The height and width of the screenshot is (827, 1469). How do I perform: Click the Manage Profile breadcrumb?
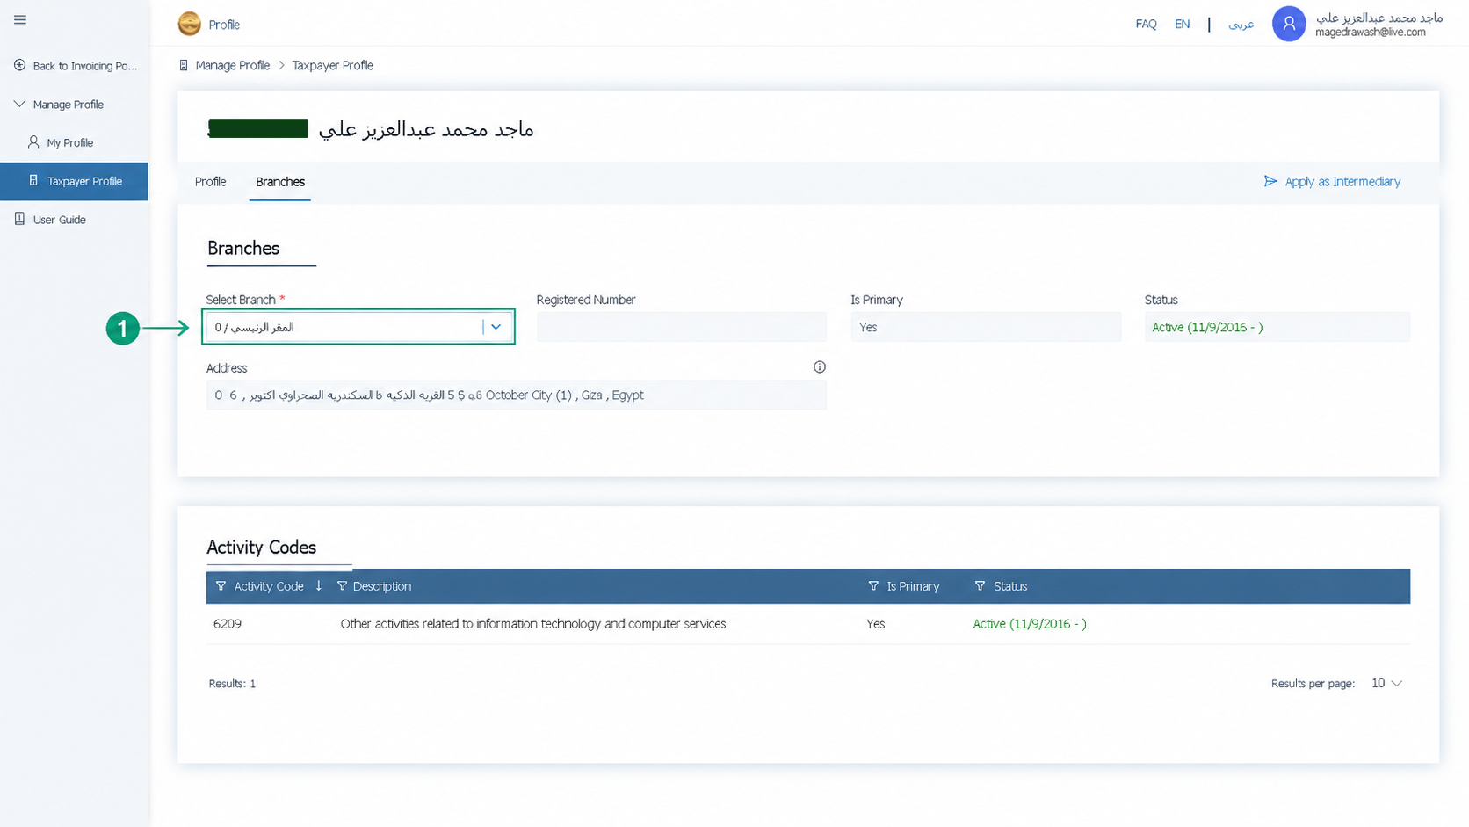click(232, 65)
